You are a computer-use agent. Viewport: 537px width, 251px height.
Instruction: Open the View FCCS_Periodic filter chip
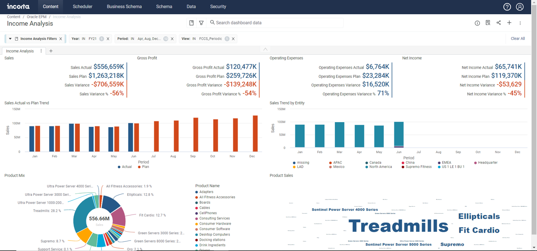tap(208, 39)
